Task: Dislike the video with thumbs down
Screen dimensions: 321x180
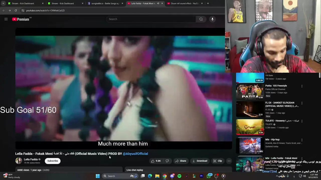Action: 167,161
